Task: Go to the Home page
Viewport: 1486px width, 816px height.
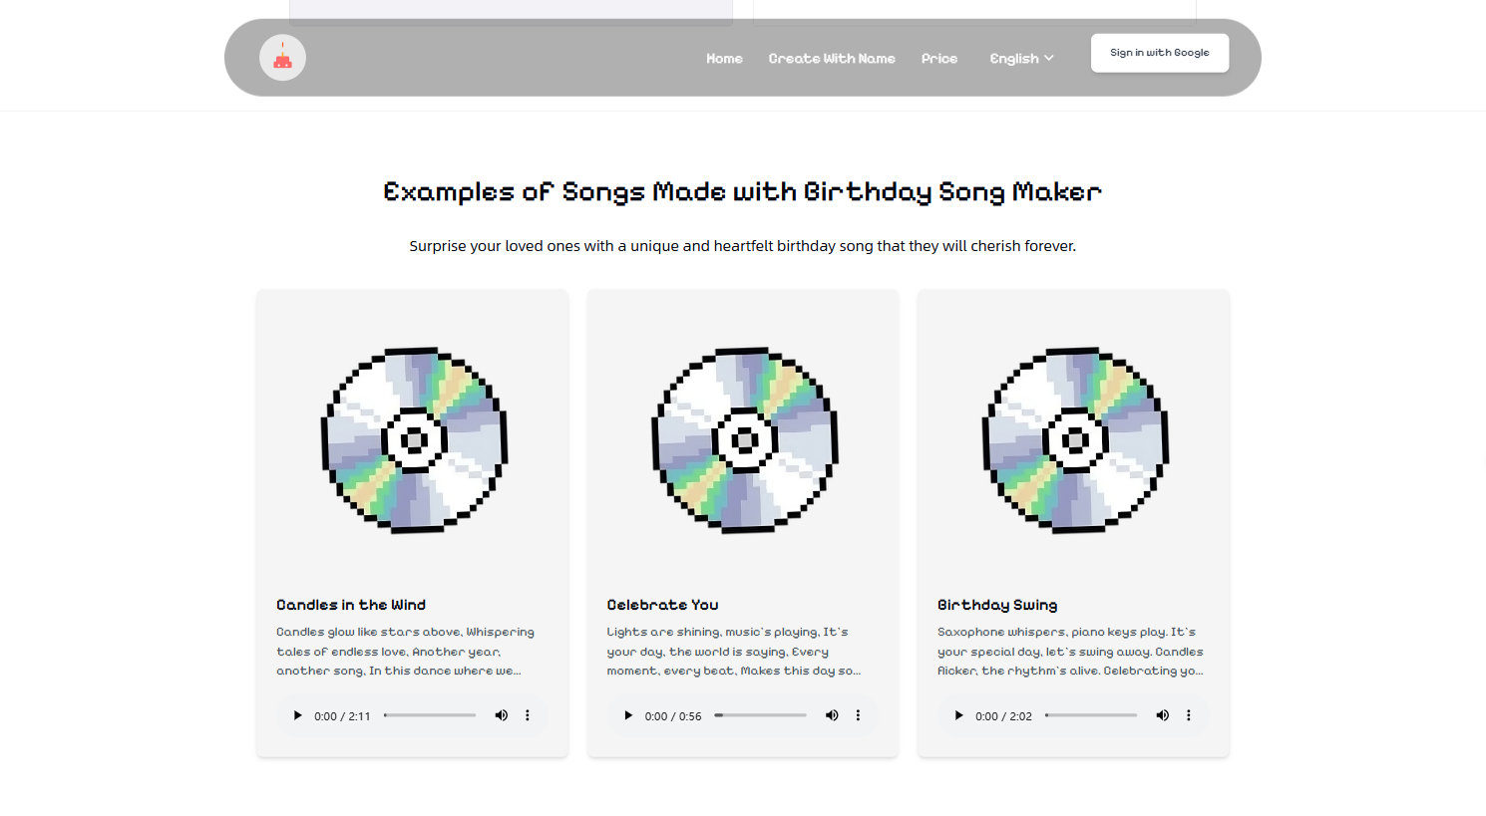Action: coord(724,59)
